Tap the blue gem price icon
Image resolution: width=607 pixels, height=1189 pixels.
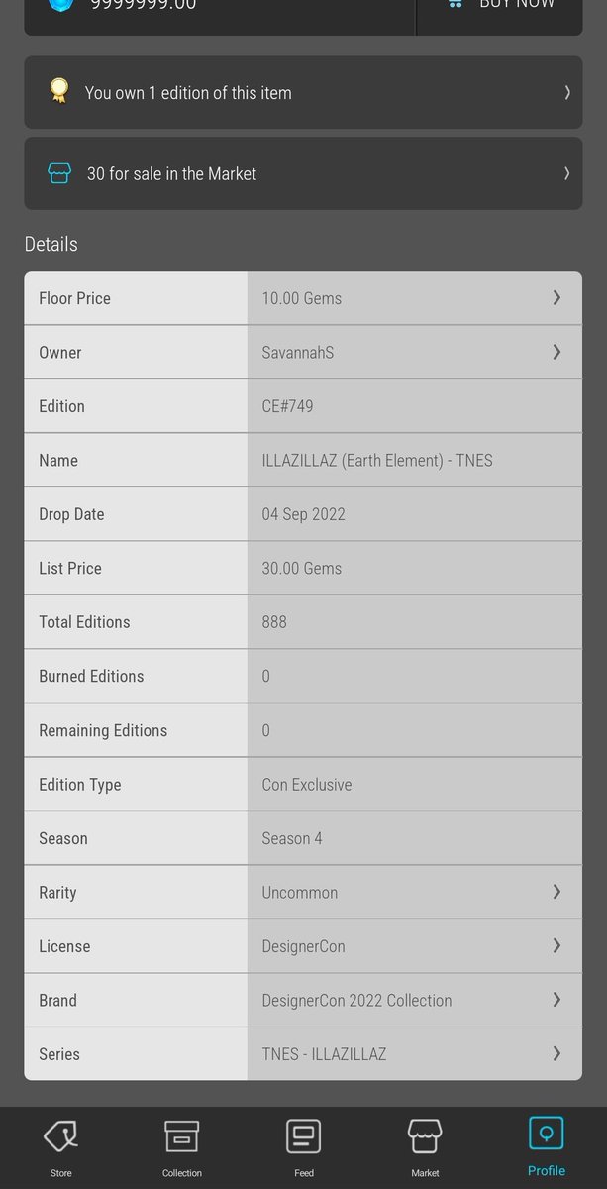[x=60, y=4]
